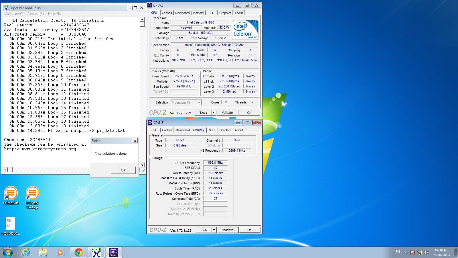
Task: Click the NB Frequency value 2699.4 MHz
Action: (x=237, y=150)
